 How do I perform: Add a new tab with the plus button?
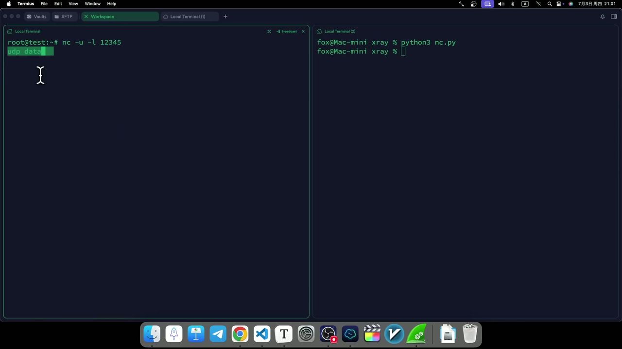pos(225,16)
